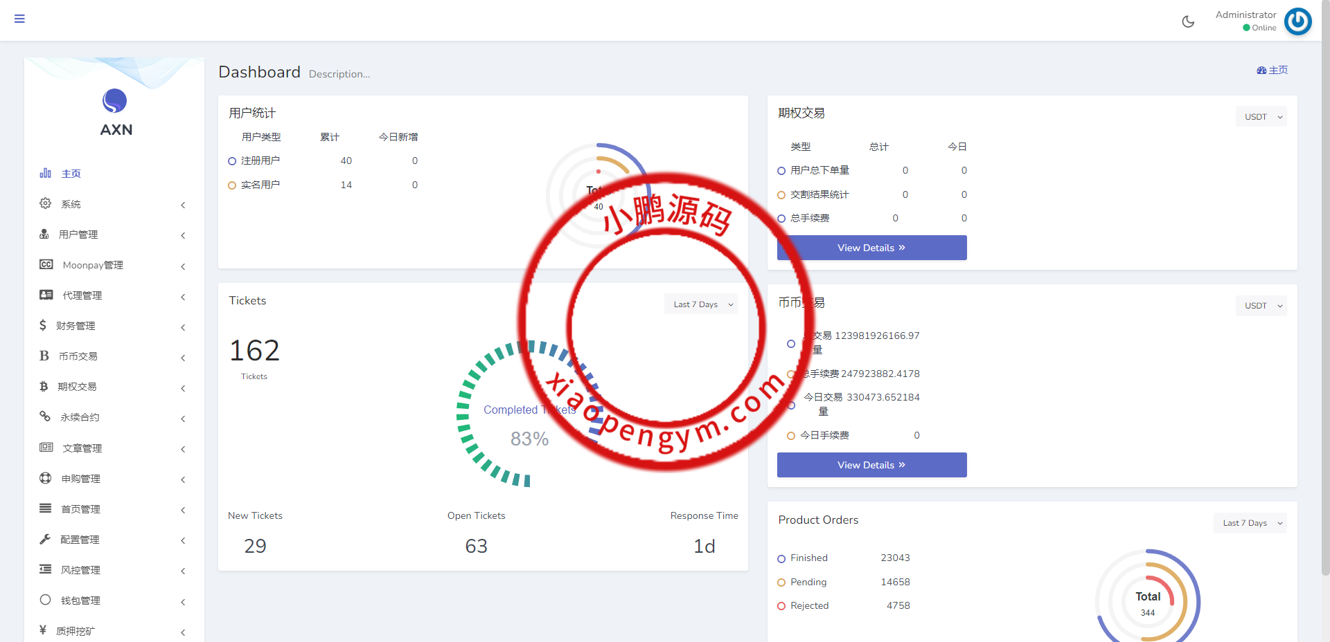1330x642 pixels.
Task: Expand the 代理管理 chevron
Action: [183, 297]
